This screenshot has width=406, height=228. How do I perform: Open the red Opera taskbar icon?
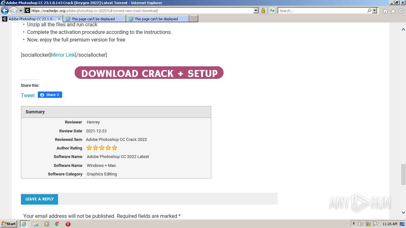click(68, 224)
